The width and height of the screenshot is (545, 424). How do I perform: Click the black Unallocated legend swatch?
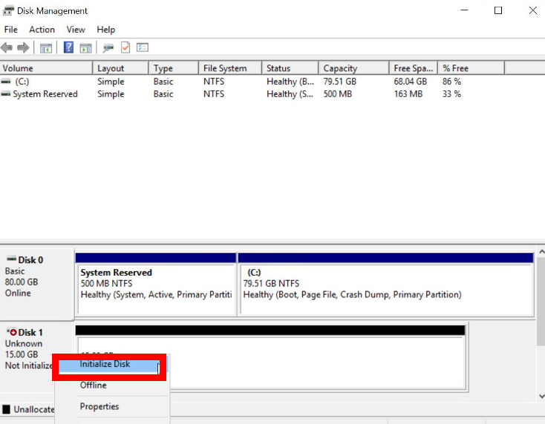(7, 409)
